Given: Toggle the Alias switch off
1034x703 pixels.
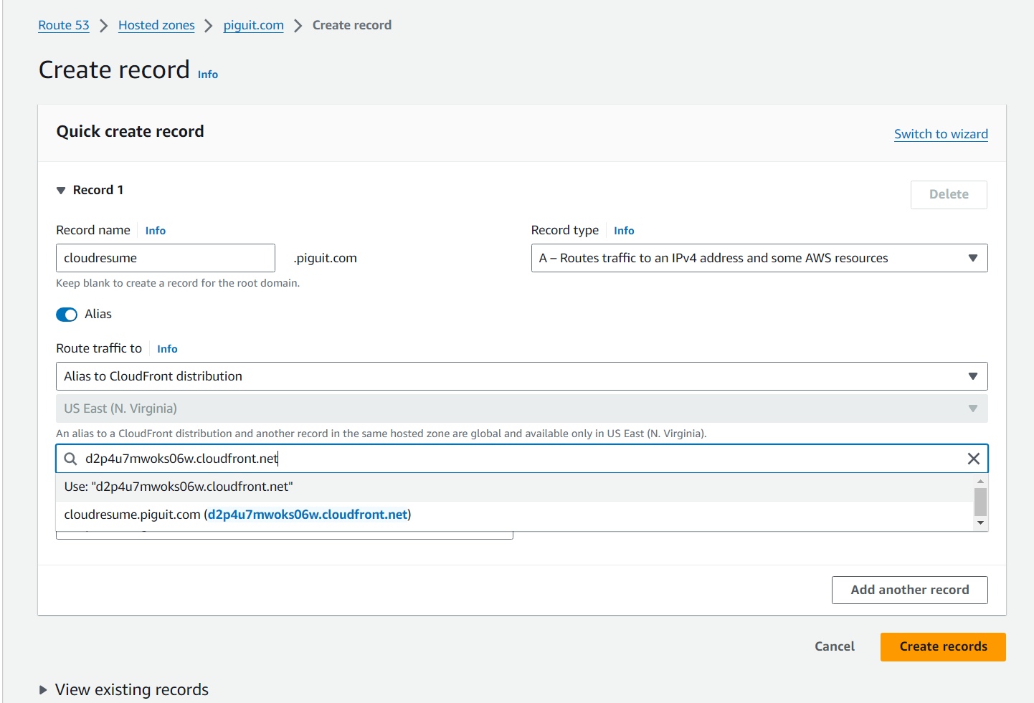Looking at the screenshot, I should point(67,315).
